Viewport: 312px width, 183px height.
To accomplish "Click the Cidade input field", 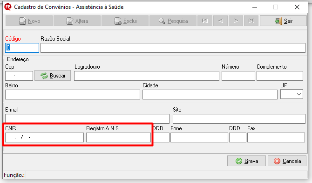I will (210, 94).
